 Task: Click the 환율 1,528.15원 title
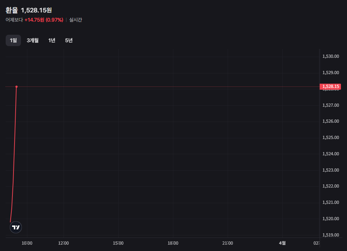28,10
